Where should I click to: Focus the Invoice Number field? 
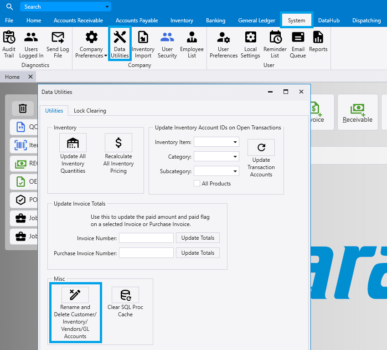coord(146,238)
